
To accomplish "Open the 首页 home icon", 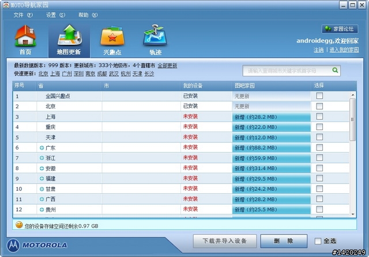I will [25, 40].
